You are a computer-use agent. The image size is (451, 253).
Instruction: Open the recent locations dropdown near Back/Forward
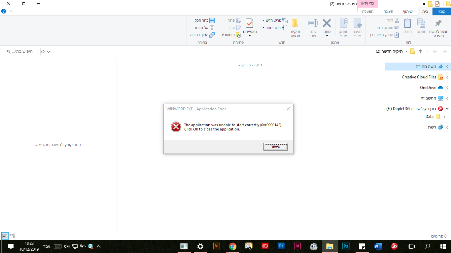(427, 51)
